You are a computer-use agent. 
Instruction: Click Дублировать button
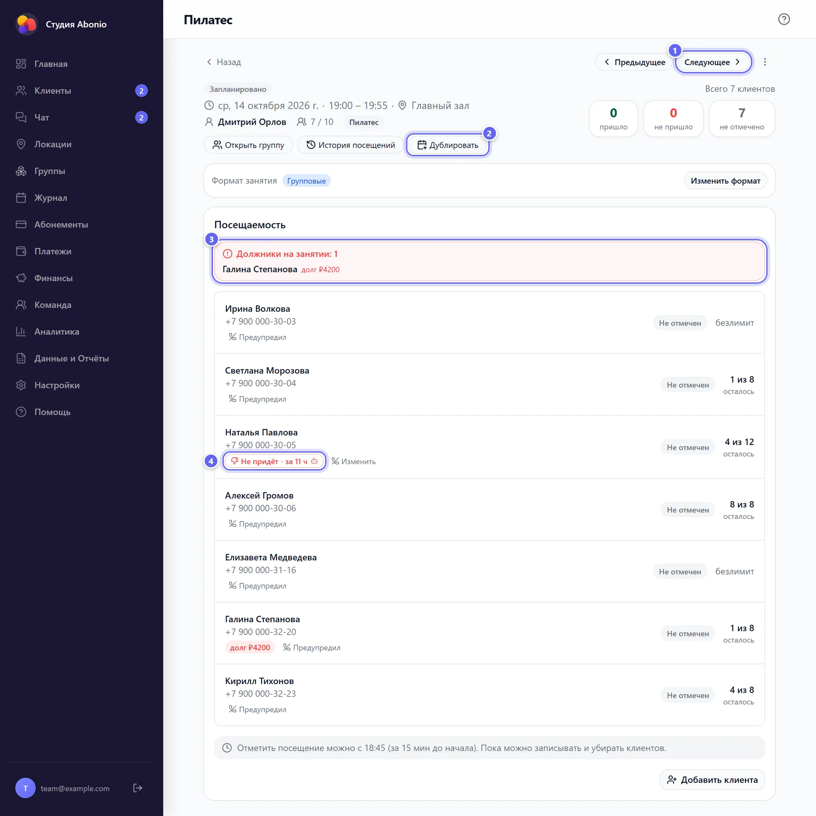point(448,145)
